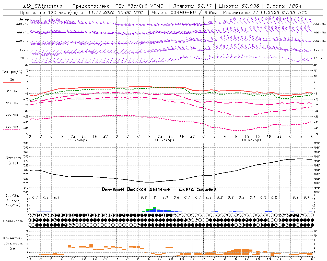Click the Широта: 52.095 latitude value

(x=239, y=6)
